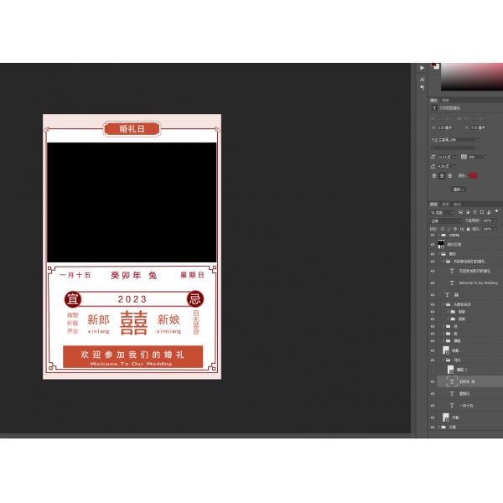The image size is (503, 503).
Task: Click the font size input field
Action: [x=445, y=157]
